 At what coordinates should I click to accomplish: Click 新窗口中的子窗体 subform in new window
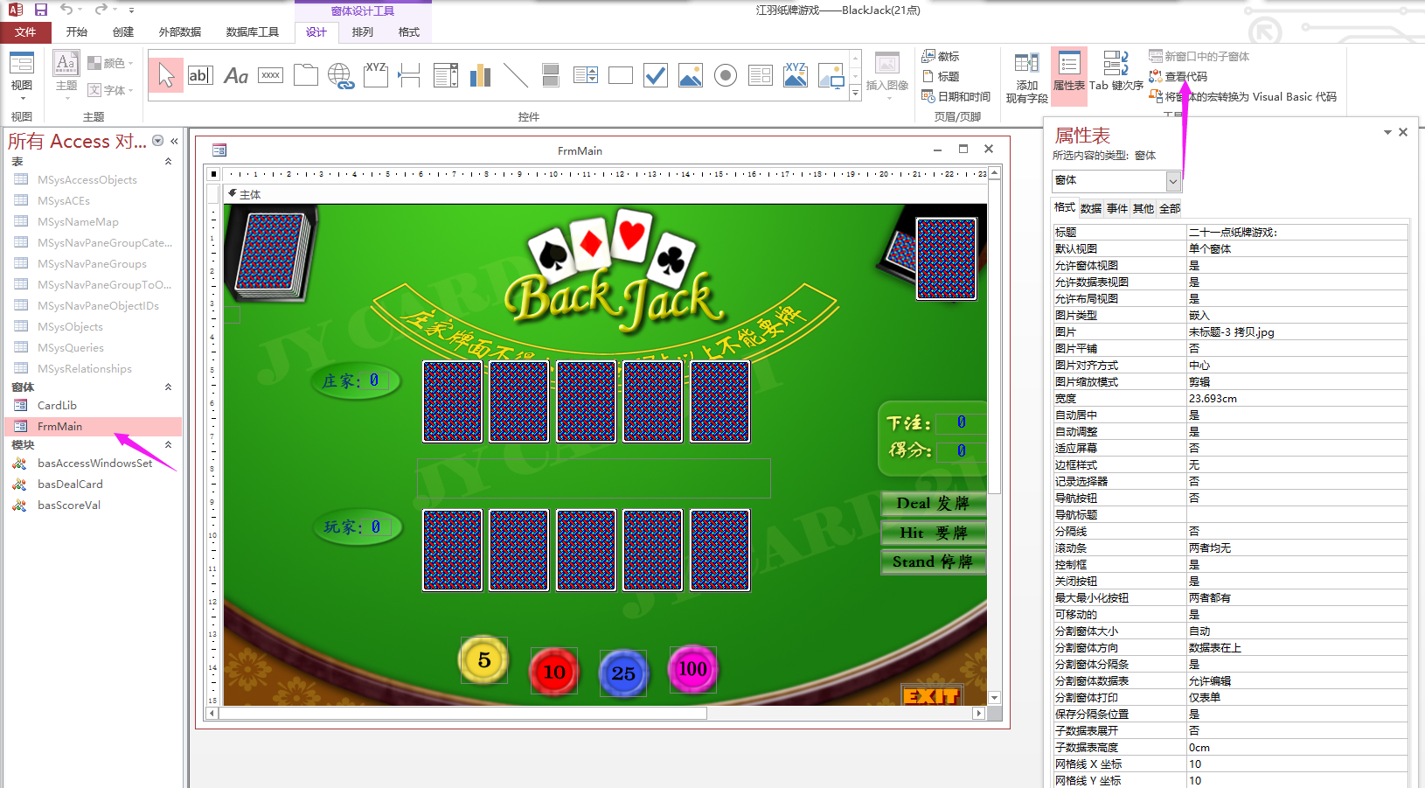click(x=1199, y=56)
